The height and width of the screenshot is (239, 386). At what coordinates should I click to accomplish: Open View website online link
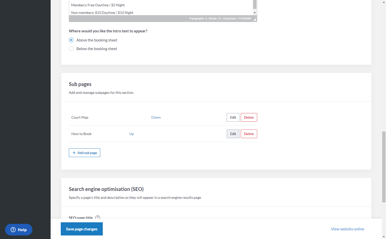click(348, 229)
